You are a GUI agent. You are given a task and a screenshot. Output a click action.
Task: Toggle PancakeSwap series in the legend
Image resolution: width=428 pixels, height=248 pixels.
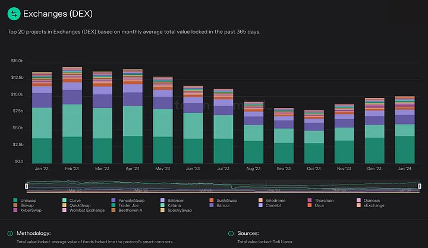128,201
